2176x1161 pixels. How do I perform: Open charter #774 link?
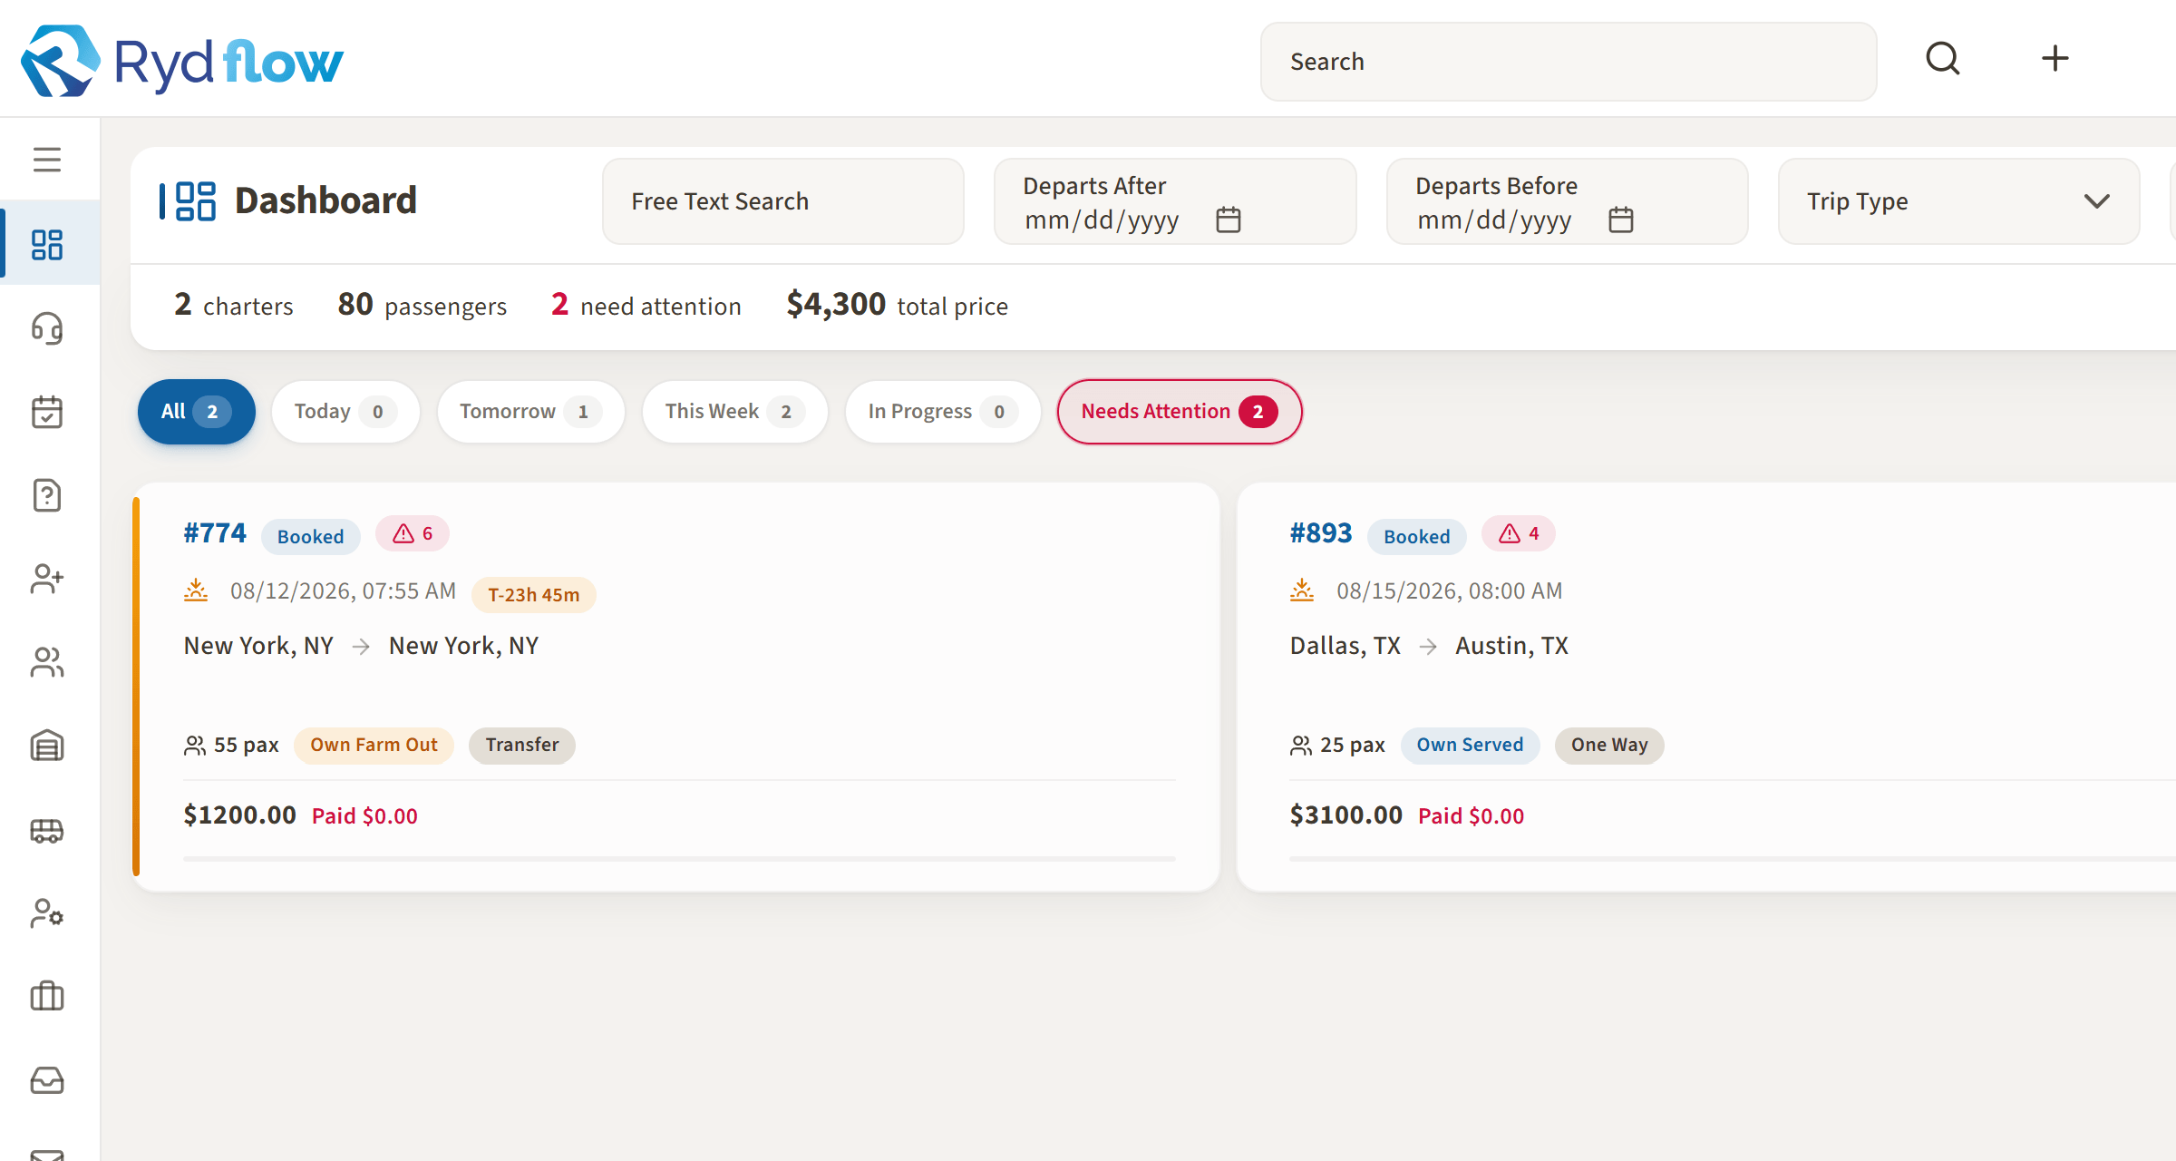pyautogui.click(x=215, y=533)
